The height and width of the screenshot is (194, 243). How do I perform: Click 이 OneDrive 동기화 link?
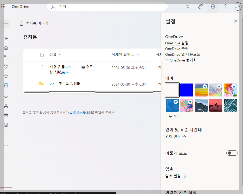(x=181, y=60)
